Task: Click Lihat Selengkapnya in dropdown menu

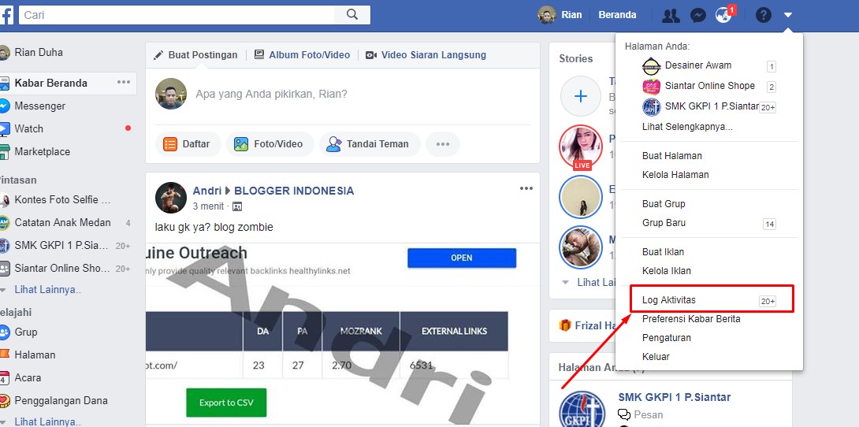Action: point(687,127)
